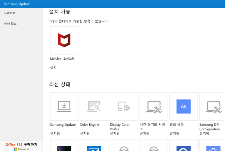Open the 시간 동기화 서비스 icon tile
The image size is (225, 151).
[154, 107]
